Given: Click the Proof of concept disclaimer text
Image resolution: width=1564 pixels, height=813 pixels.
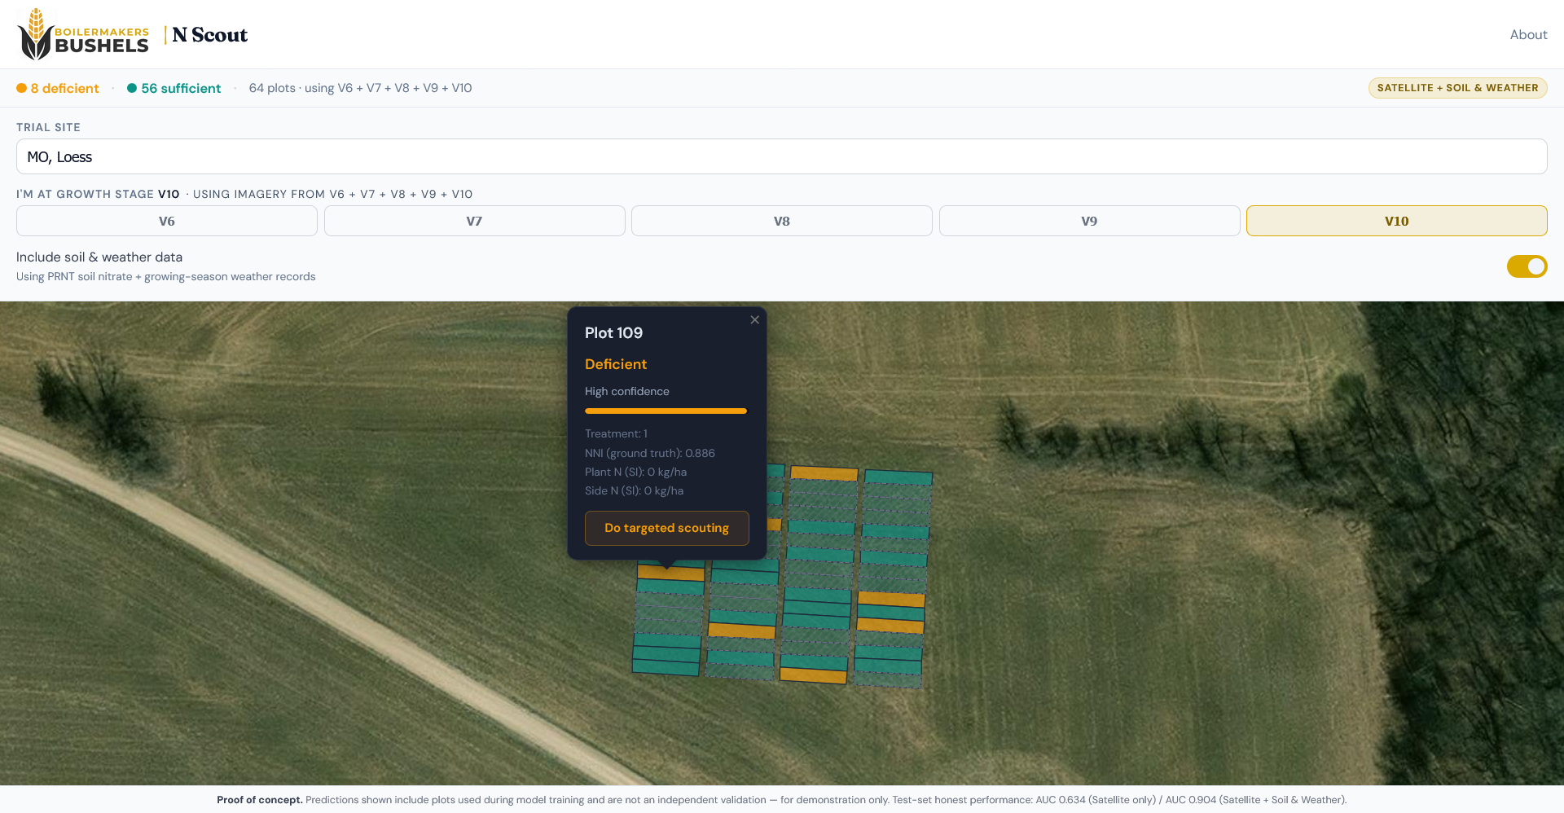Looking at the screenshot, I should (782, 800).
